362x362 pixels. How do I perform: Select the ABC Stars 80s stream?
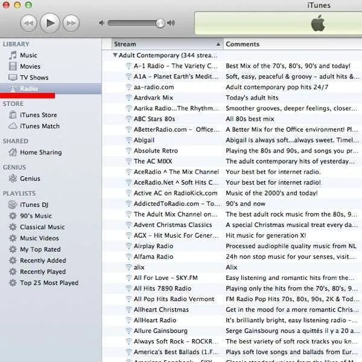coord(154,119)
